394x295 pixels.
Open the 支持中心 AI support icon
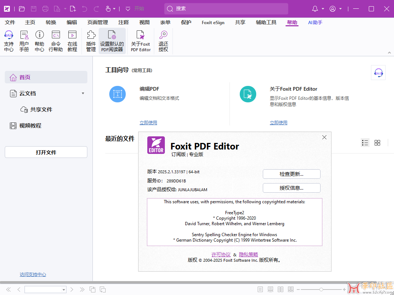coord(9,35)
